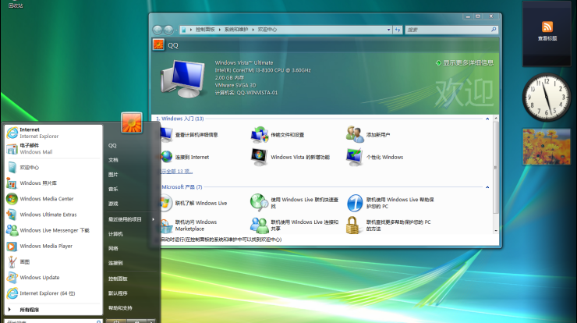Click the 连接到 Internet globe icon

coord(166,157)
